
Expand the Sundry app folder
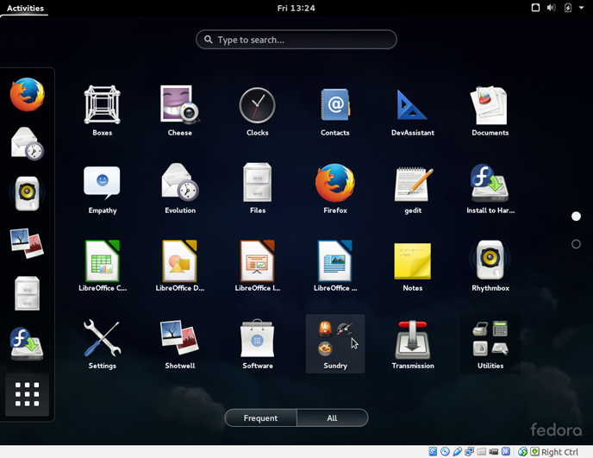coord(334,339)
